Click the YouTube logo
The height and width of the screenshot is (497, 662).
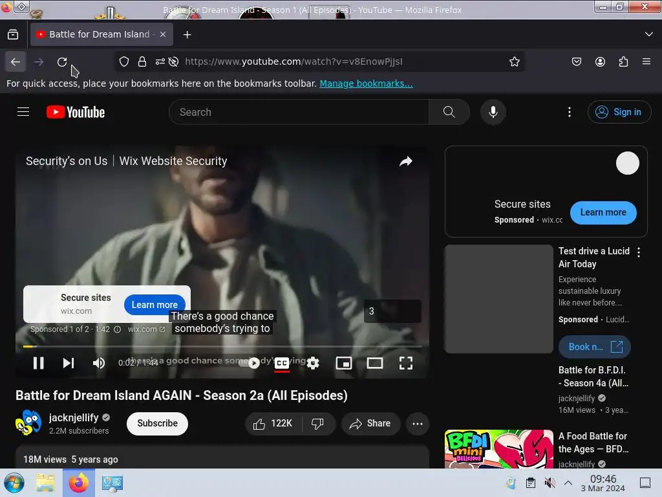[x=76, y=112]
